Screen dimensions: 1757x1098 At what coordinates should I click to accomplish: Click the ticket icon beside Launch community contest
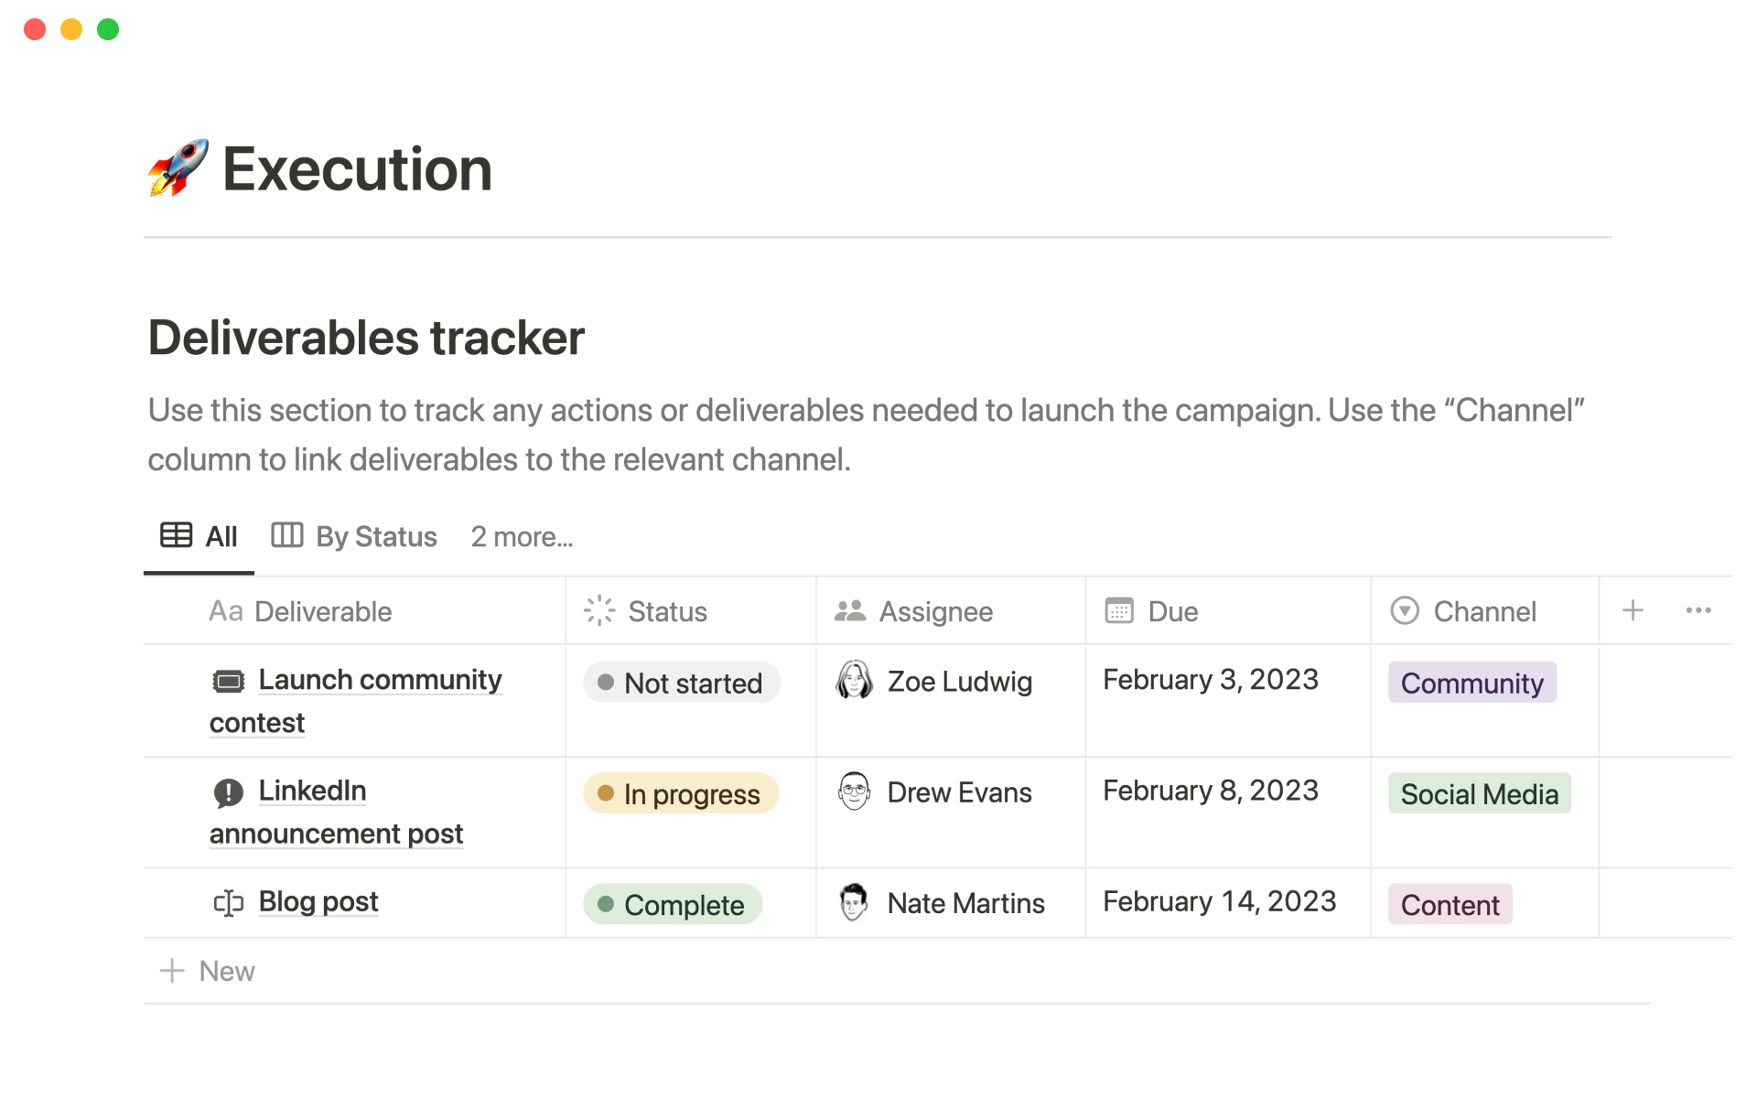pyautogui.click(x=228, y=681)
